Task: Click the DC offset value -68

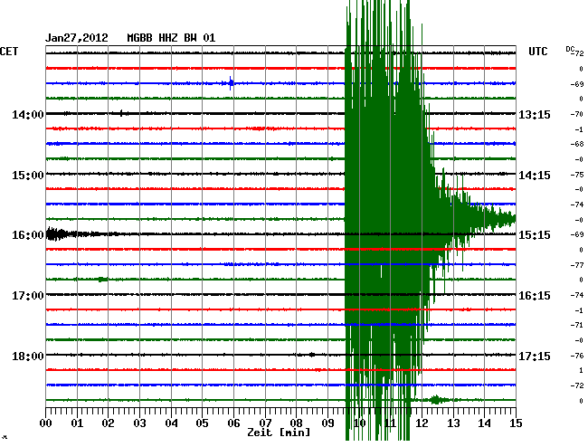Action: click(x=577, y=144)
